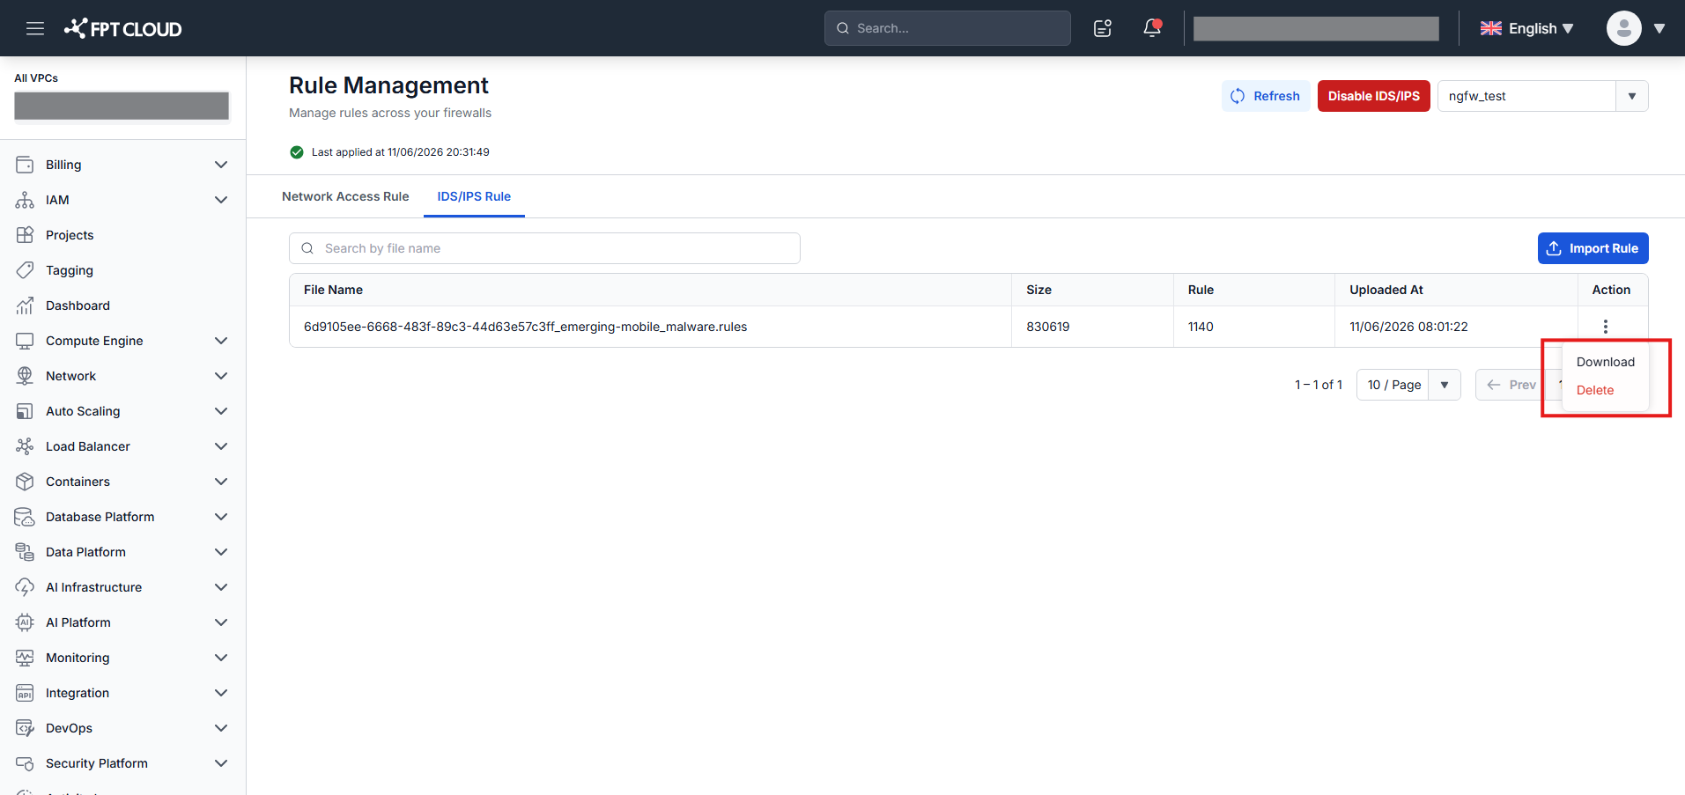This screenshot has width=1685, height=795.
Task: Click the Security Platform icon
Action: click(x=25, y=763)
